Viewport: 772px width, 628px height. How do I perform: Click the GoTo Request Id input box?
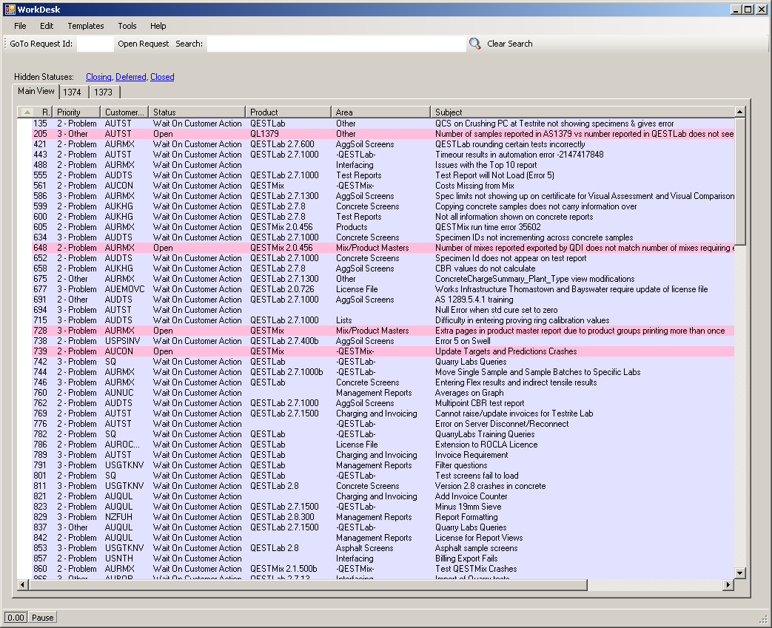click(95, 44)
